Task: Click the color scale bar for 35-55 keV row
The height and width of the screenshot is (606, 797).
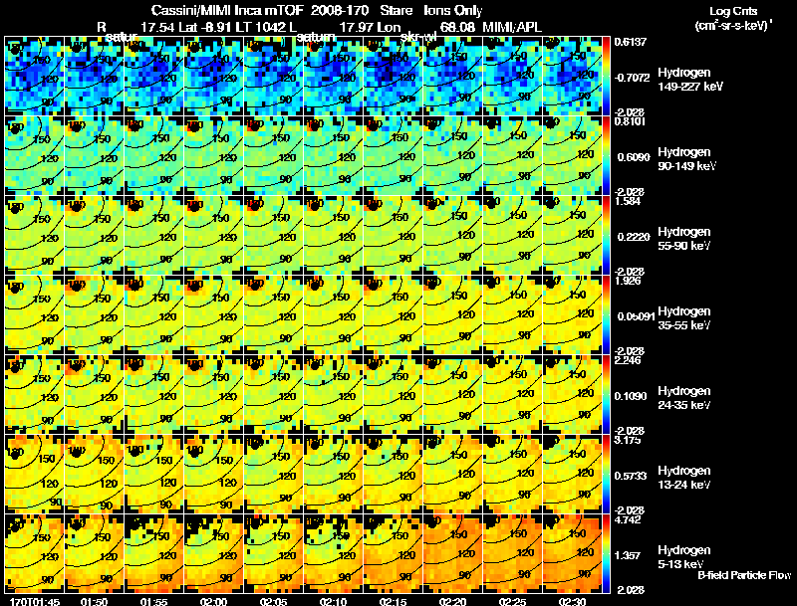Action: [x=606, y=315]
